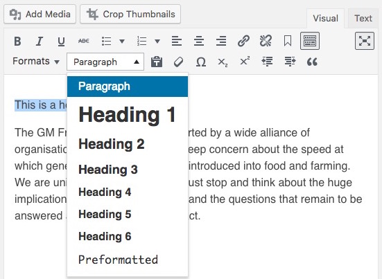The width and height of the screenshot is (382, 279).
Task: Toggle the toolbar (kitchen sink) button
Action: click(310, 41)
